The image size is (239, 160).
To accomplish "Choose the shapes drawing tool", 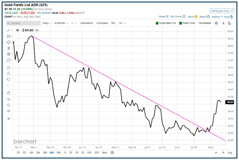I will pyautogui.click(x=8, y=42).
